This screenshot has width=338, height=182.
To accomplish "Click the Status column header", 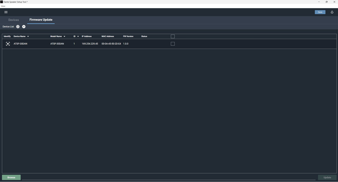I will (x=144, y=36).
